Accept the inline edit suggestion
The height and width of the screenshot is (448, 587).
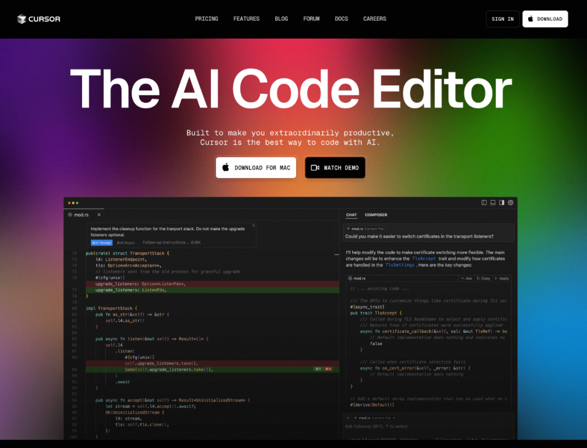point(102,242)
